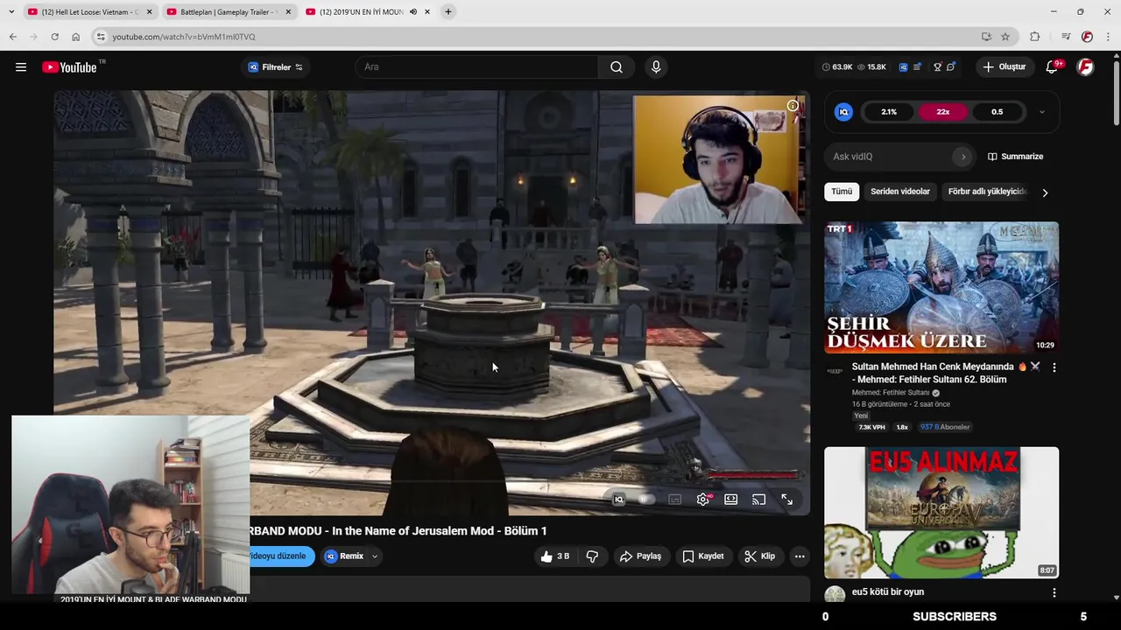Dislike the video
The width and height of the screenshot is (1121, 630).
[592, 556]
